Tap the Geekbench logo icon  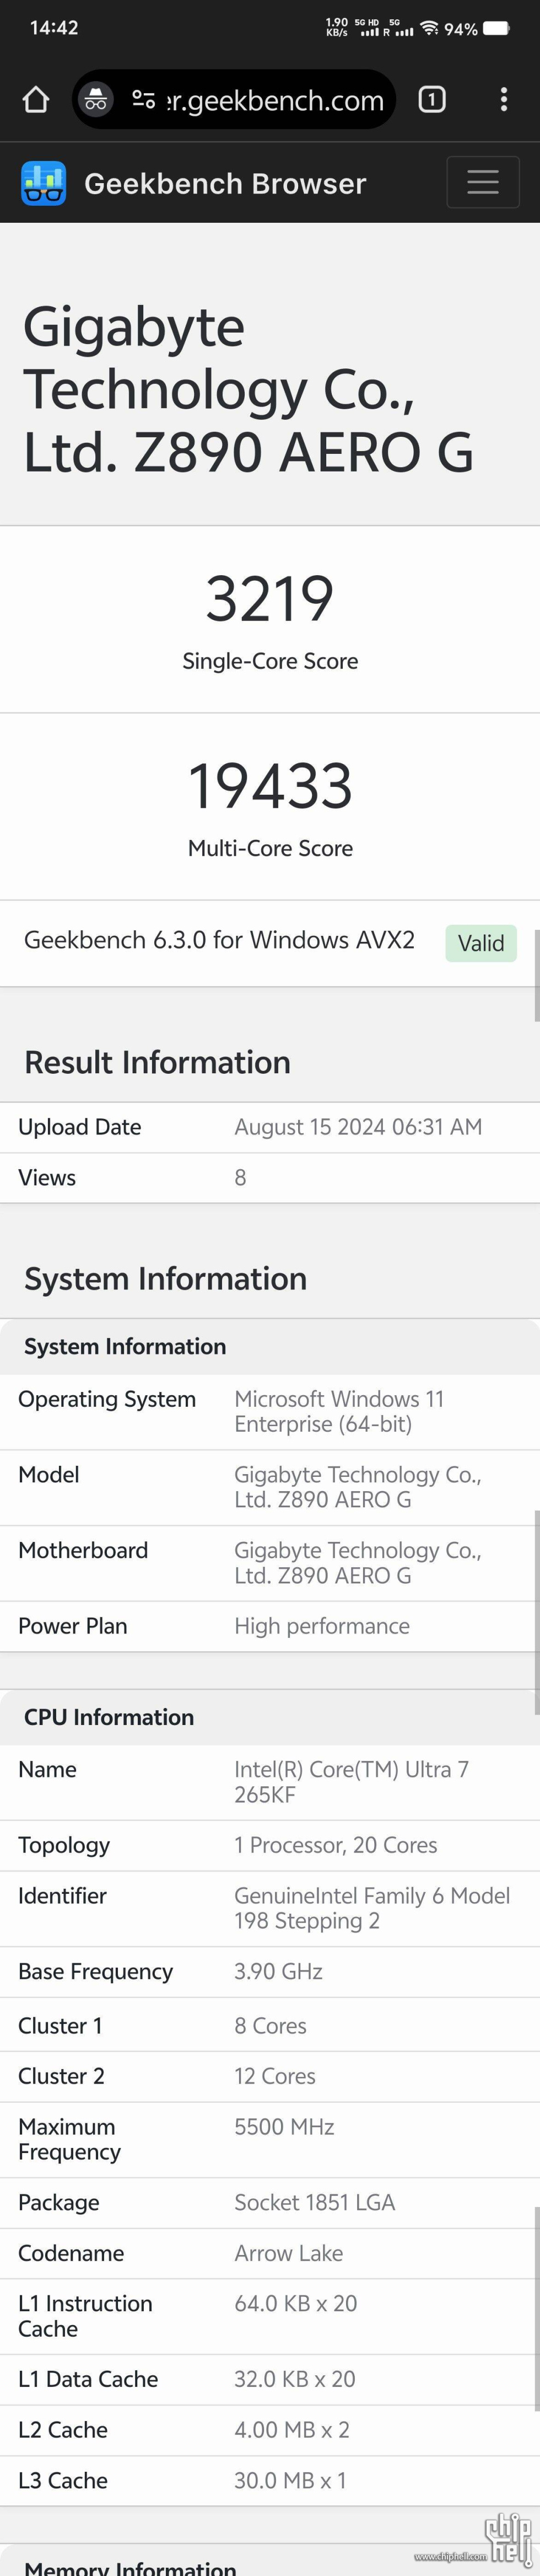43,184
